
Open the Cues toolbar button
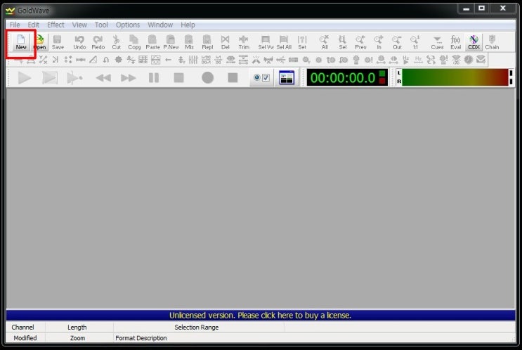pyautogui.click(x=437, y=42)
